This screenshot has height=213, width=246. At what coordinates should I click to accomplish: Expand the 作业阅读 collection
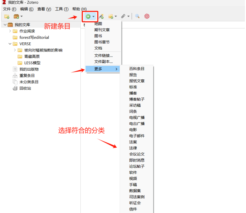(10, 31)
